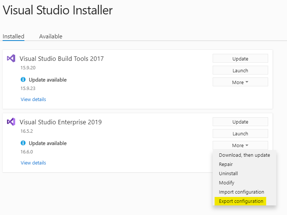Open More dropdown for Build Tools 2017
287x215 pixels.
click(240, 82)
